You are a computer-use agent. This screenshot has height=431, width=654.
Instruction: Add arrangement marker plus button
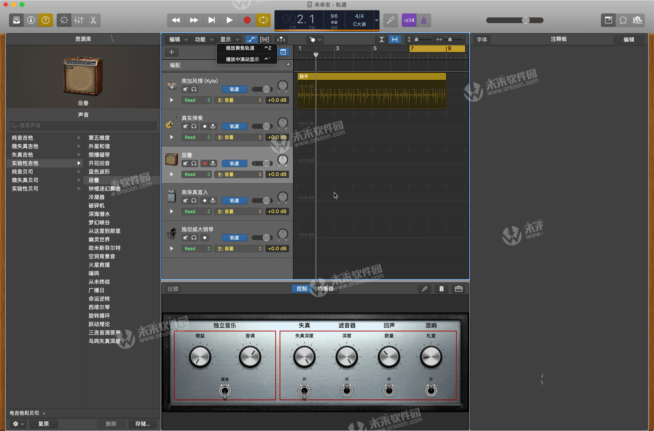(288, 65)
